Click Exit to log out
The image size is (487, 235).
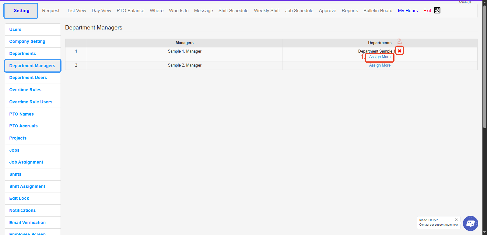tap(427, 11)
